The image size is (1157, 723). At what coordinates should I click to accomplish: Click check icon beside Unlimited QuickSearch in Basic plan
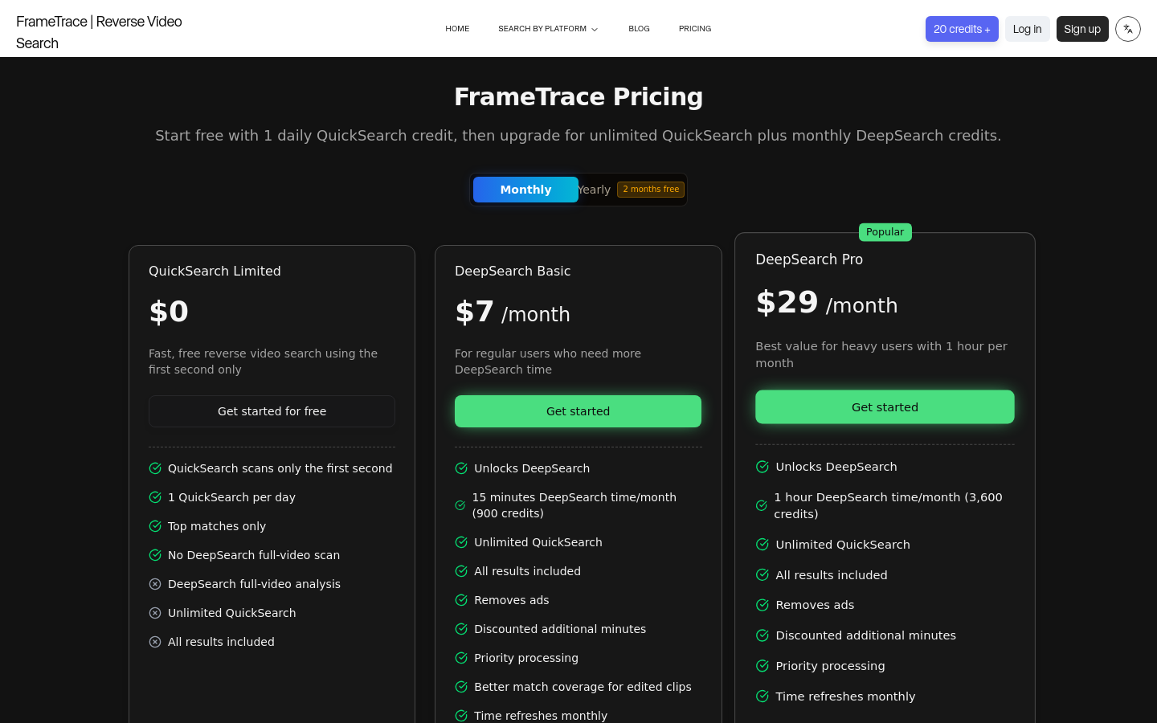pos(461,542)
